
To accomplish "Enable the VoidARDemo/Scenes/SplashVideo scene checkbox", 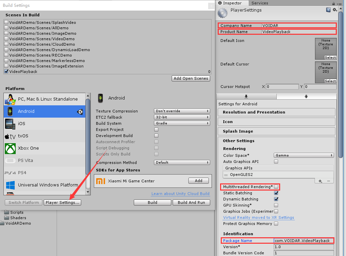I will (6, 22).
